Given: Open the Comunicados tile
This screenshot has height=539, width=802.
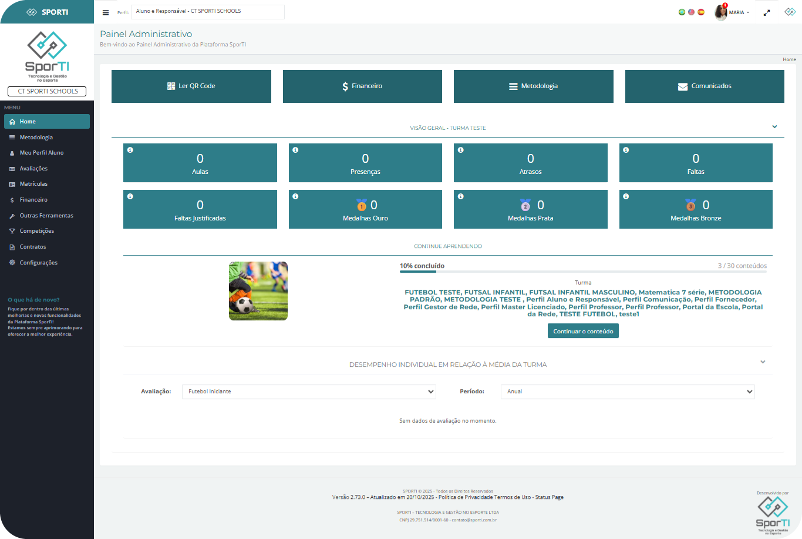Looking at the screenshot, I should (x=705, y=86).
